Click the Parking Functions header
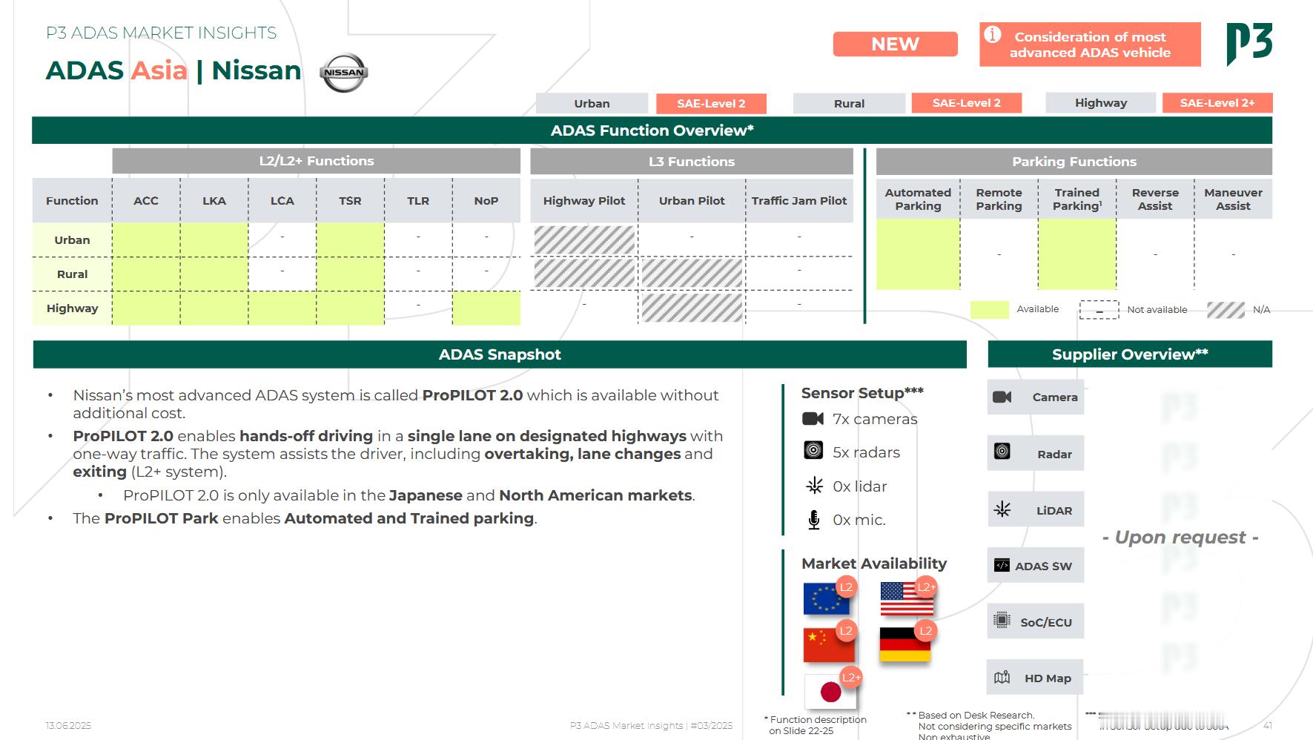This screenshot has height=740, width=1313. click(x=1074, y=162)
